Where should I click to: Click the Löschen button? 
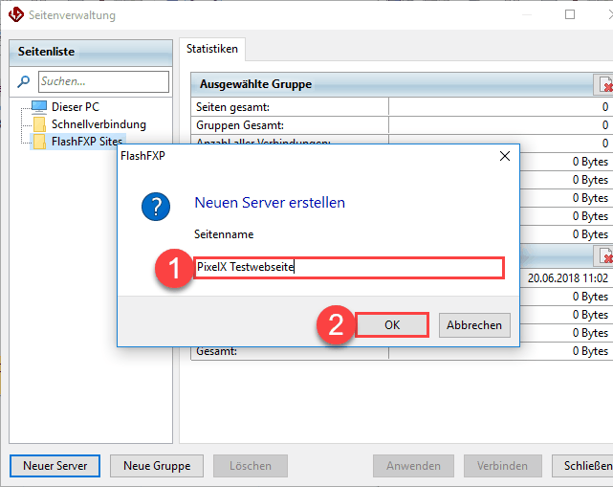pos(251,466)
